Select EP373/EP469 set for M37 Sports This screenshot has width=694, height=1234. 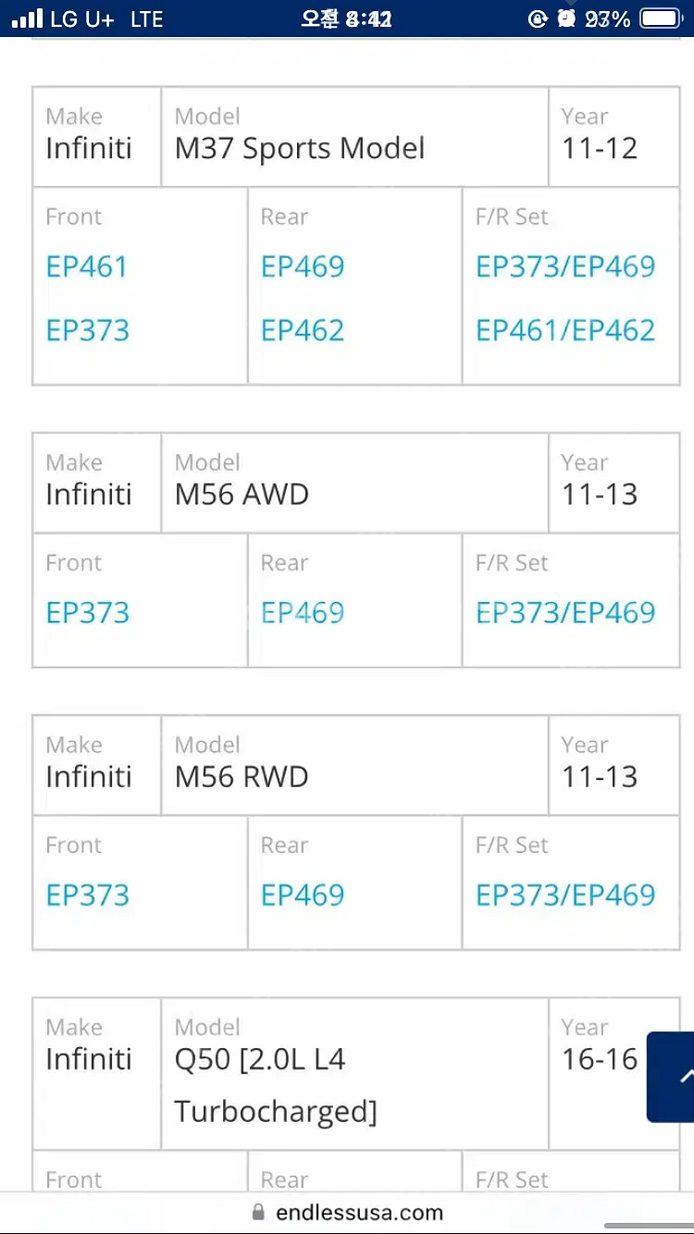coord(565,266)
